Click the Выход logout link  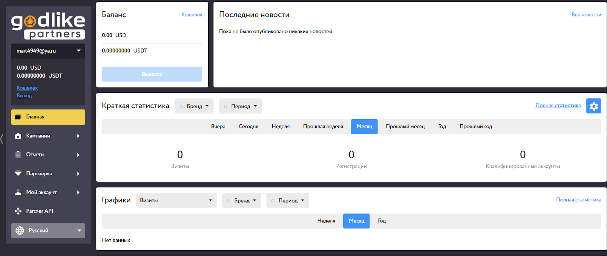(24, 96)
